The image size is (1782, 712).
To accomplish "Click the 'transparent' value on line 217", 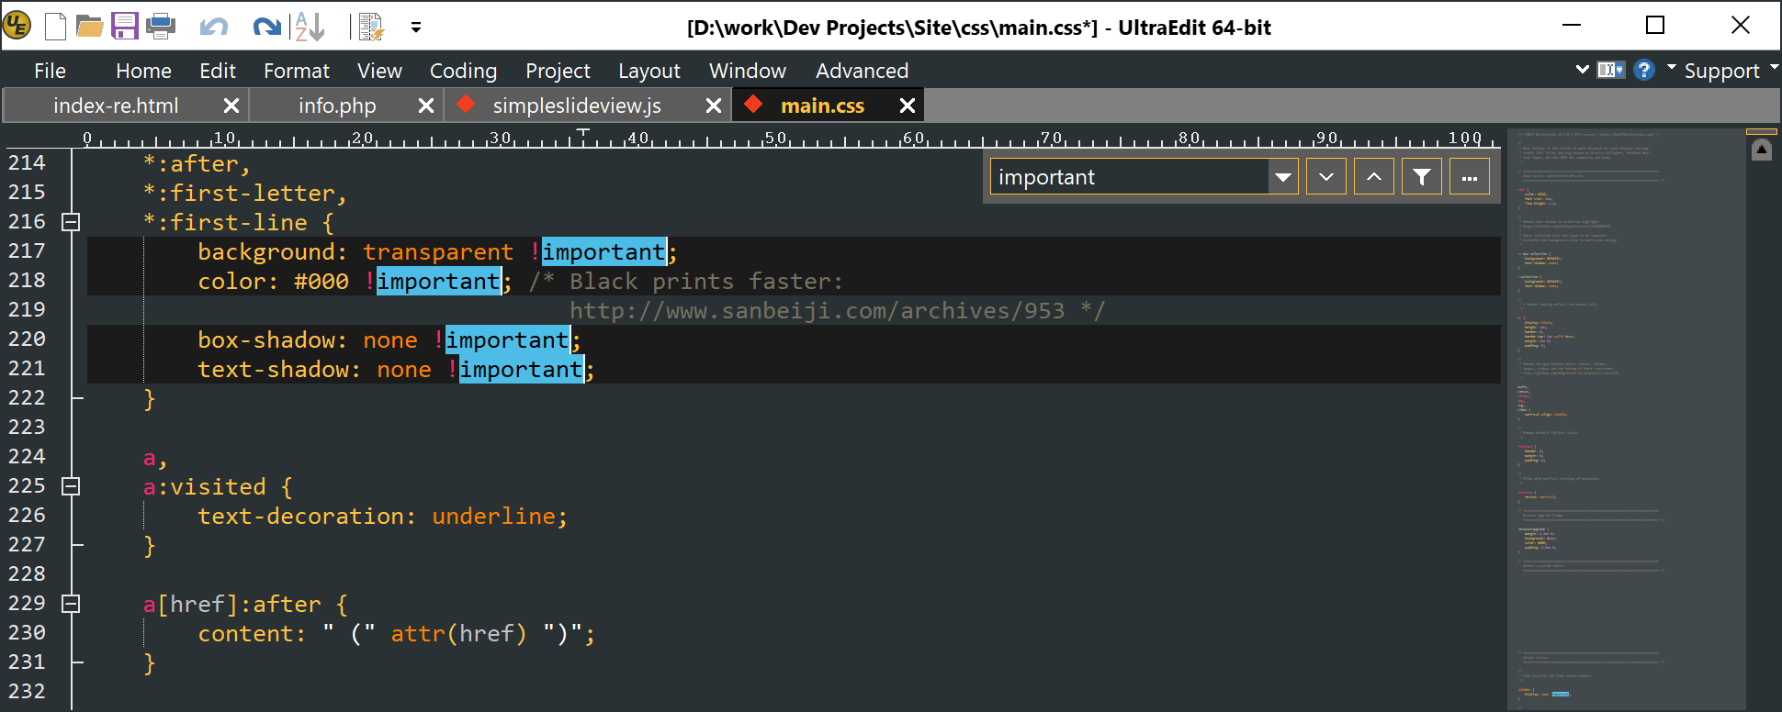I will click(438, 251).
